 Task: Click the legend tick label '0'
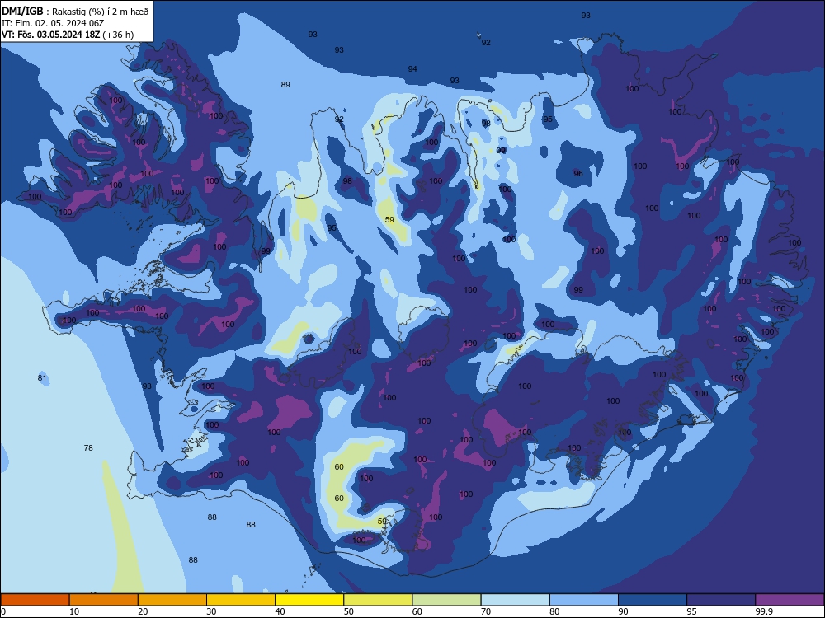2,611
